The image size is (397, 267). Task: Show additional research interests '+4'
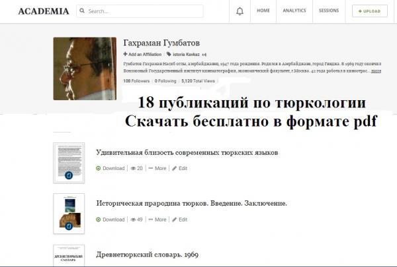204,54
